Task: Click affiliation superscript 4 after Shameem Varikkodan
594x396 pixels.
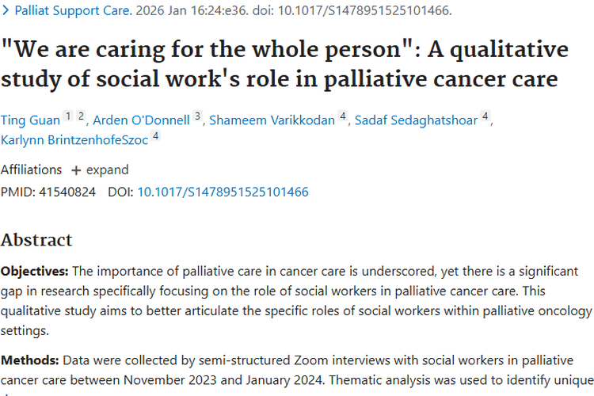Action: (343, 117)
